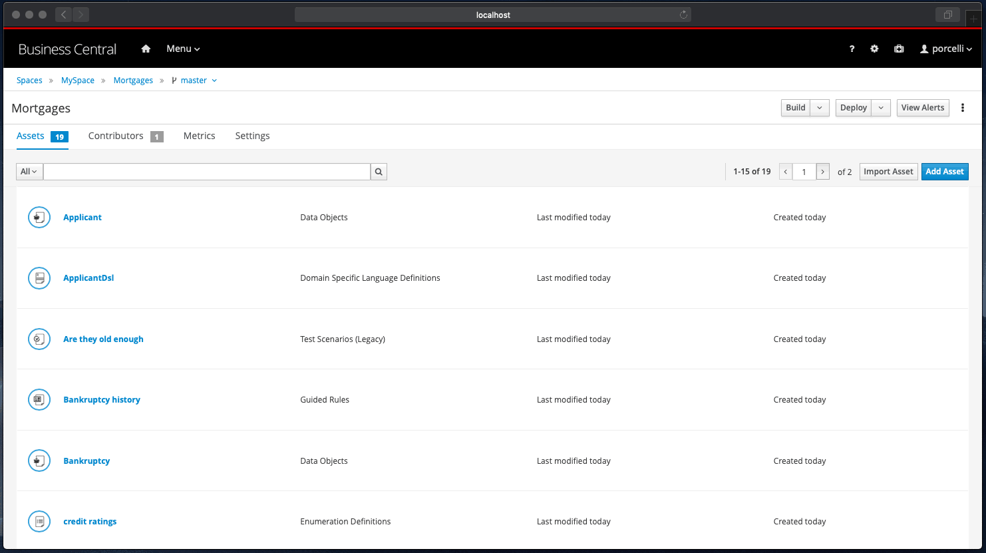The image size is (986, 553).
Task: Click the home icon in header
Action: click(146, 49)
